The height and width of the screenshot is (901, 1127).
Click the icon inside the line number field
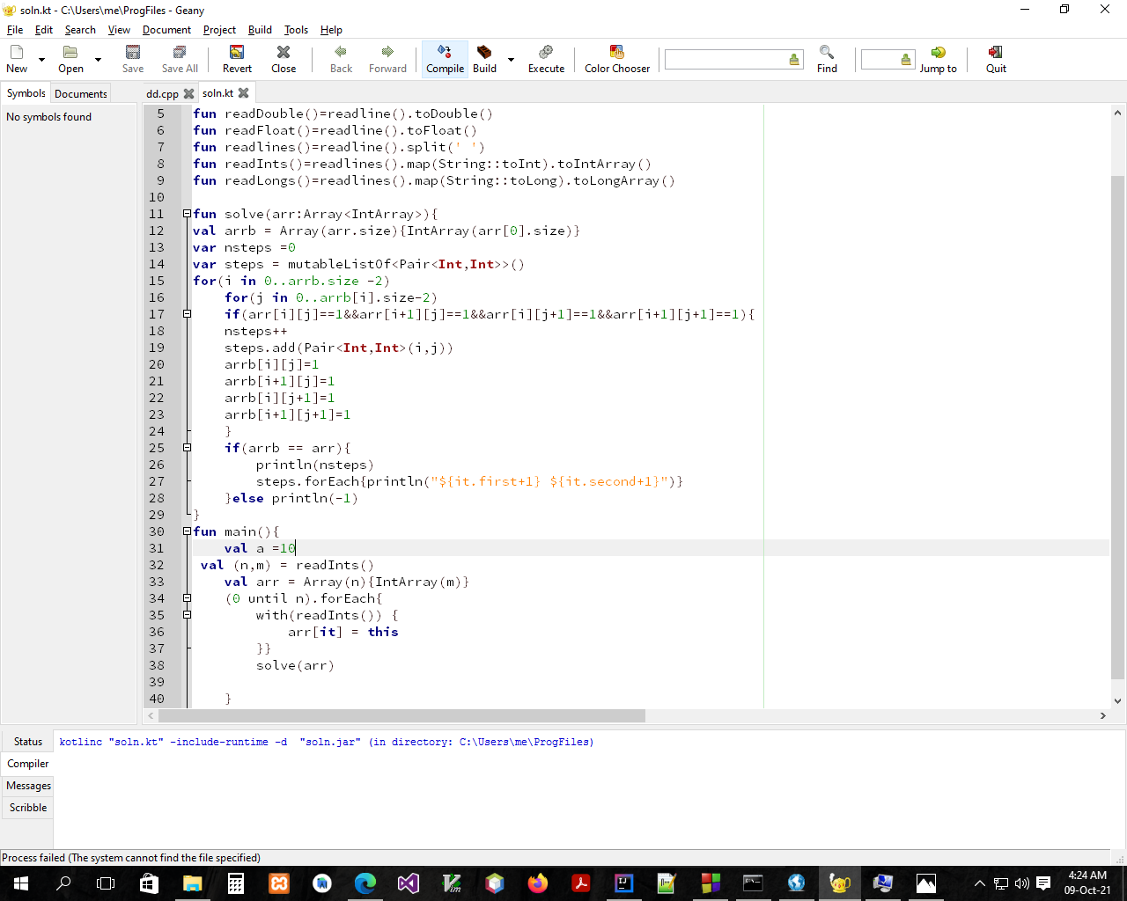[x=906, y=60]
